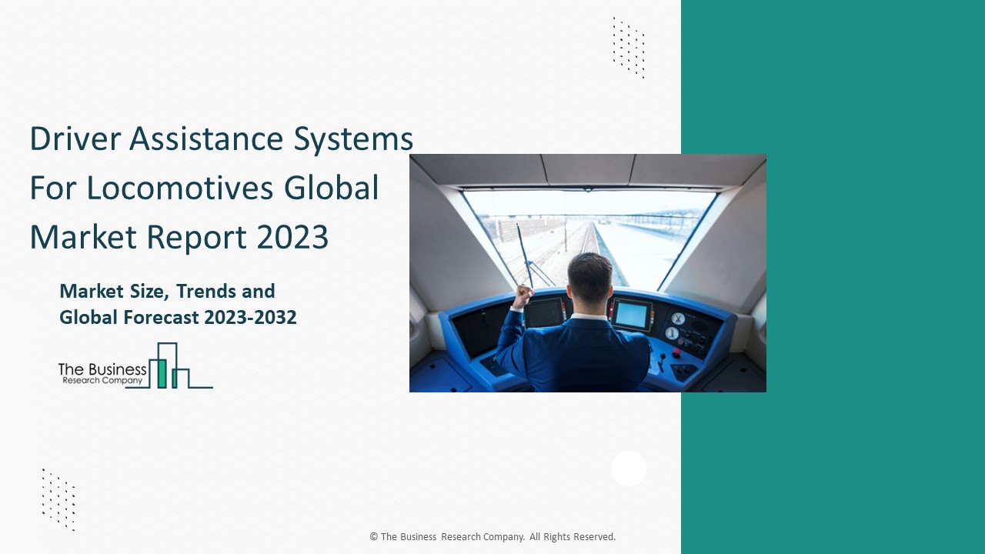Click the dotted pattern decoration top right

click(x=627, y=46)
